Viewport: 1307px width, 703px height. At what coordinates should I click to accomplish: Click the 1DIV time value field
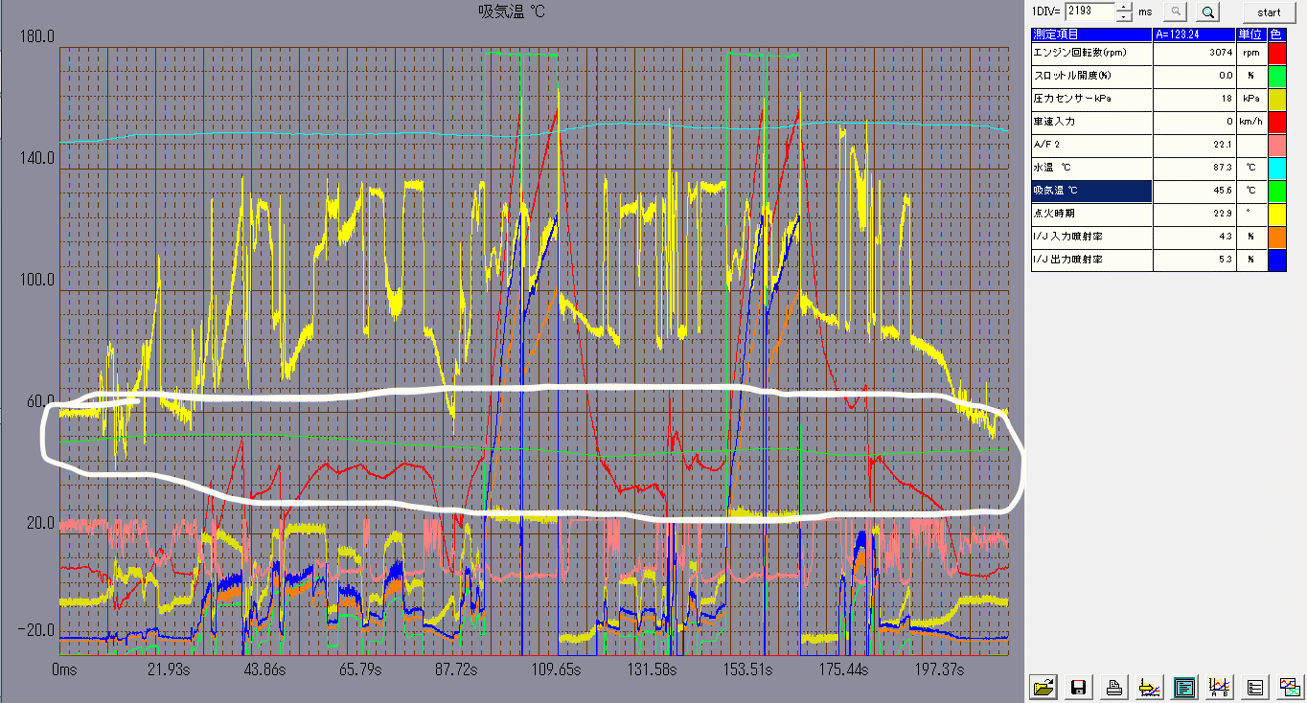[x=1089, y=11]
